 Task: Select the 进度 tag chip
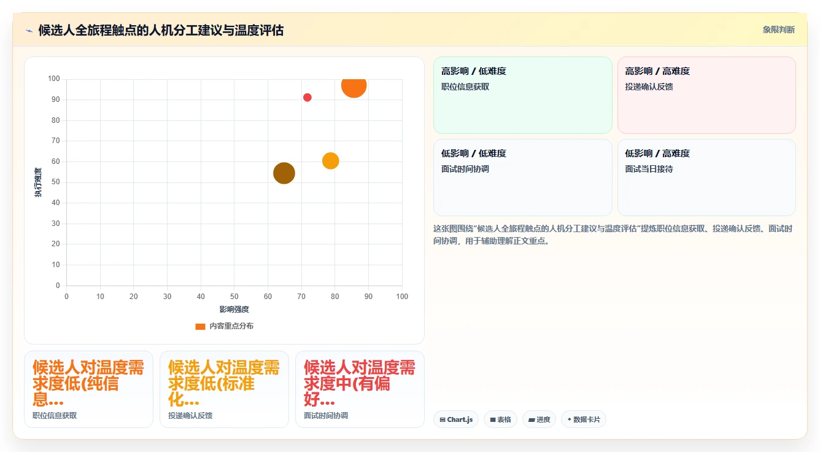tap(539, 419)
